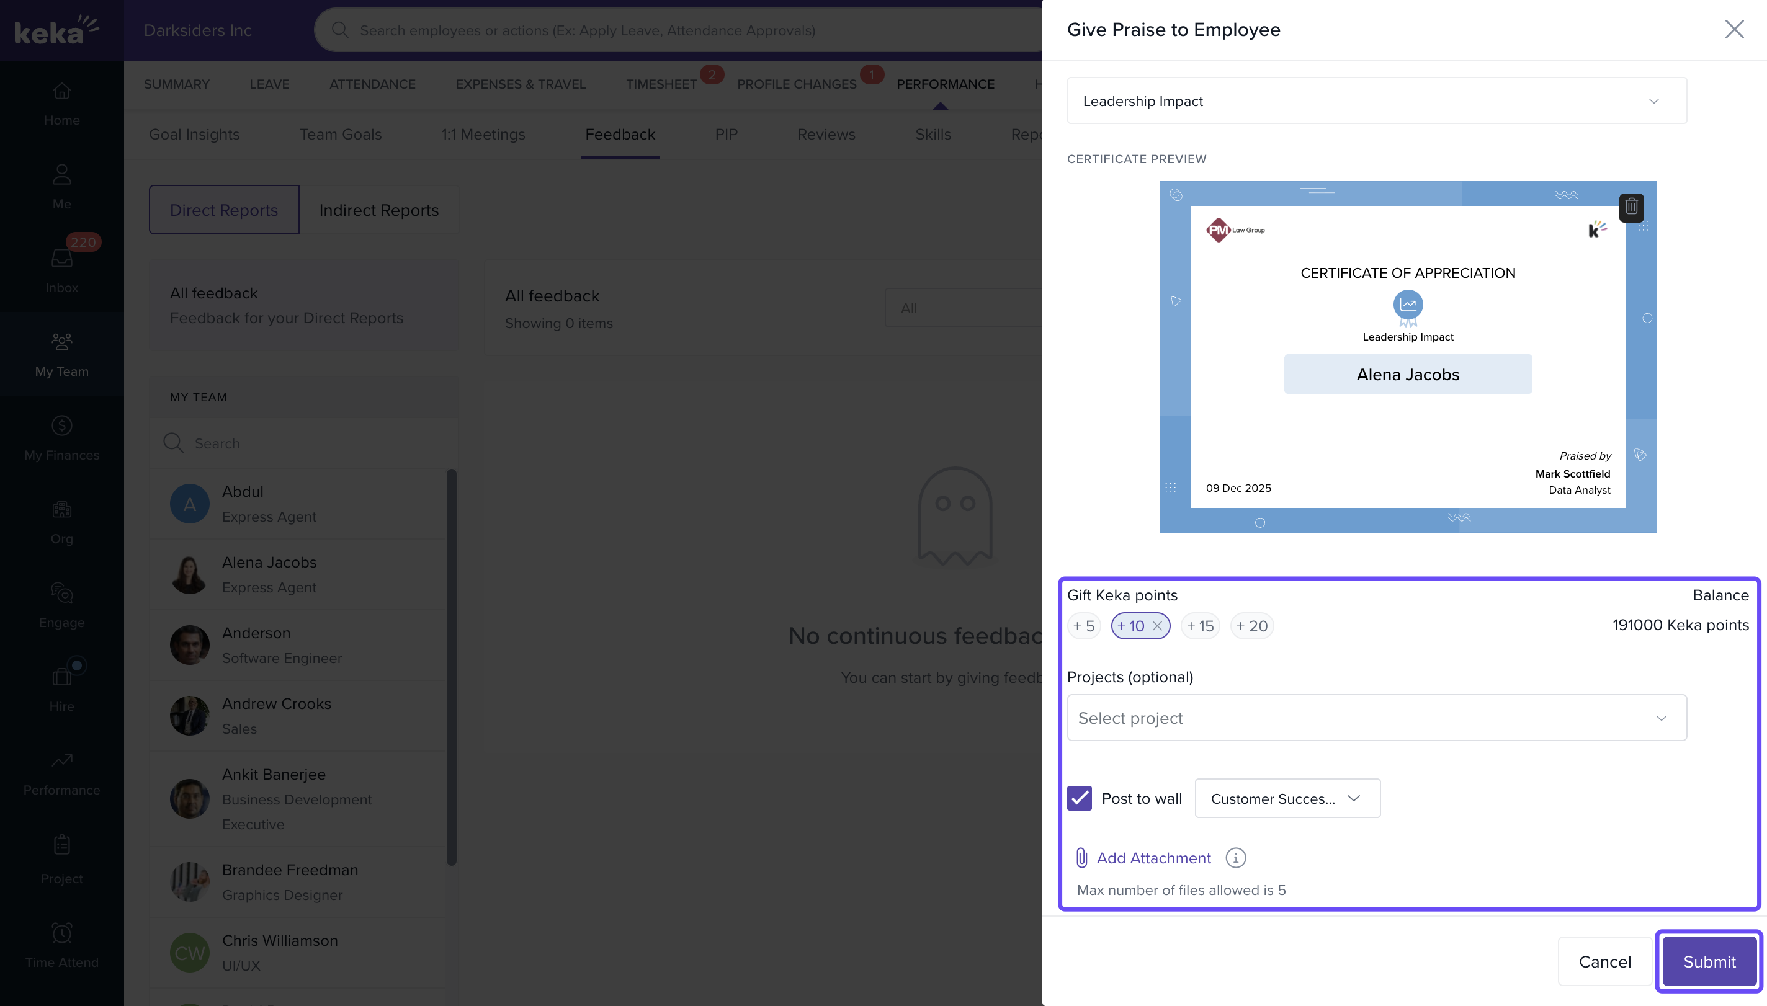Click the Cancel button
Screen dimensions: 1767x1006
(x=1604, y=961)
